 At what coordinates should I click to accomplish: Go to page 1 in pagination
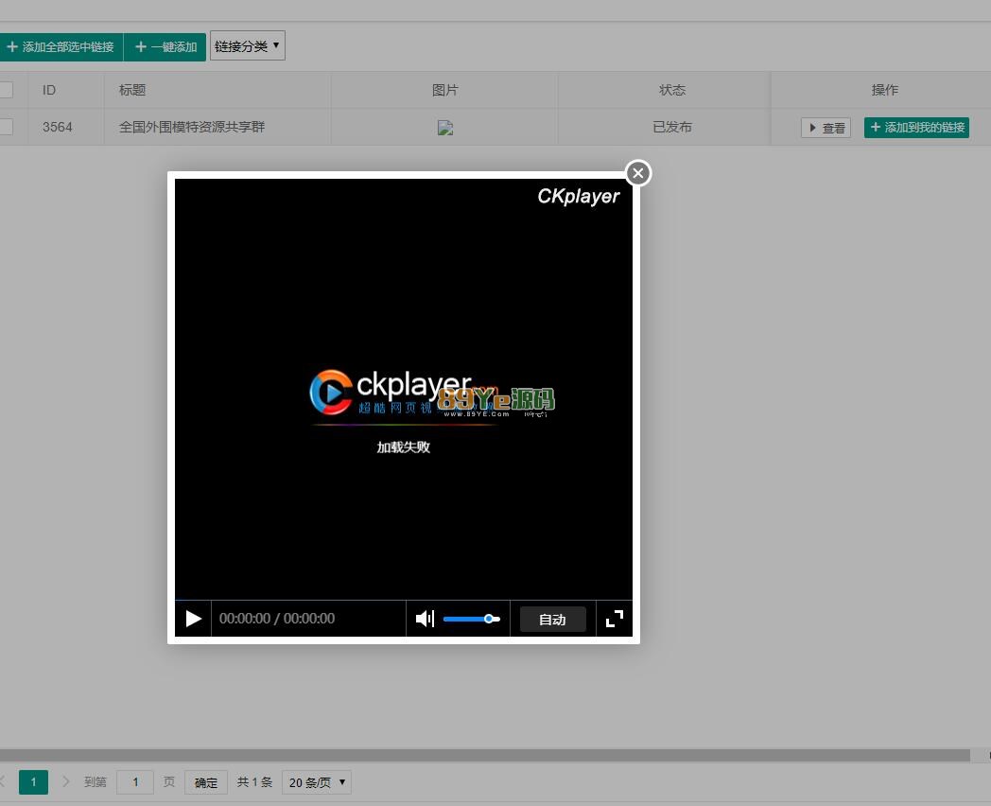click(x=33, y=782)
